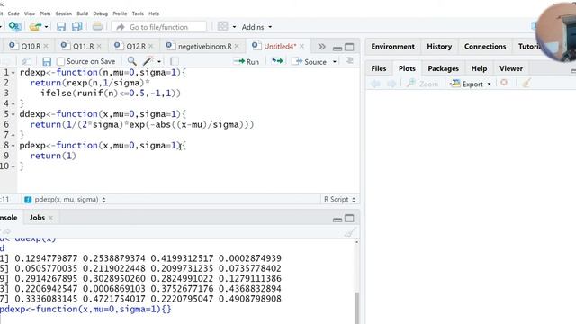Open the Debug menu
Viewport: 576px width, 324px height.
pos(100,13)
